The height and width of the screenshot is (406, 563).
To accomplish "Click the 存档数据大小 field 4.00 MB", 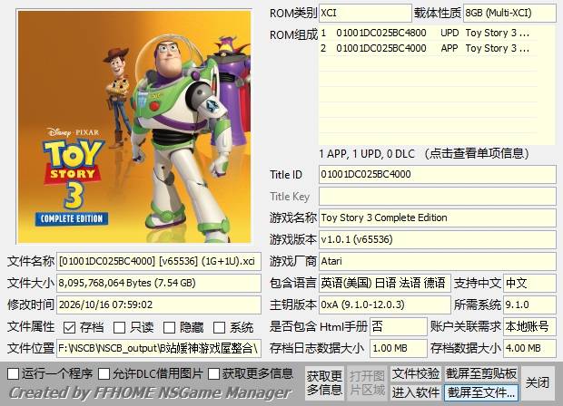I will 529,348.
